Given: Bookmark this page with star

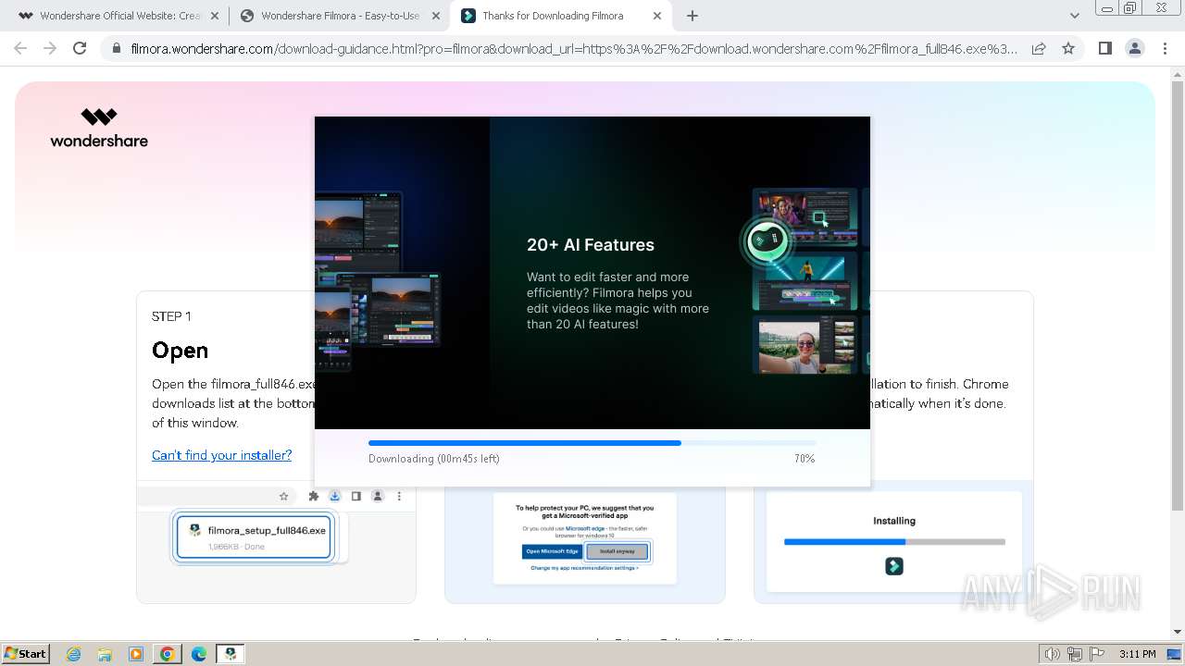Looking at the screenshot, I should click(1068, 48).
